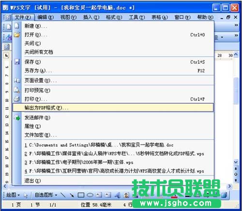Open the 编辑(E) menu
The image size is (242, 211).
(x=45, y=17)
